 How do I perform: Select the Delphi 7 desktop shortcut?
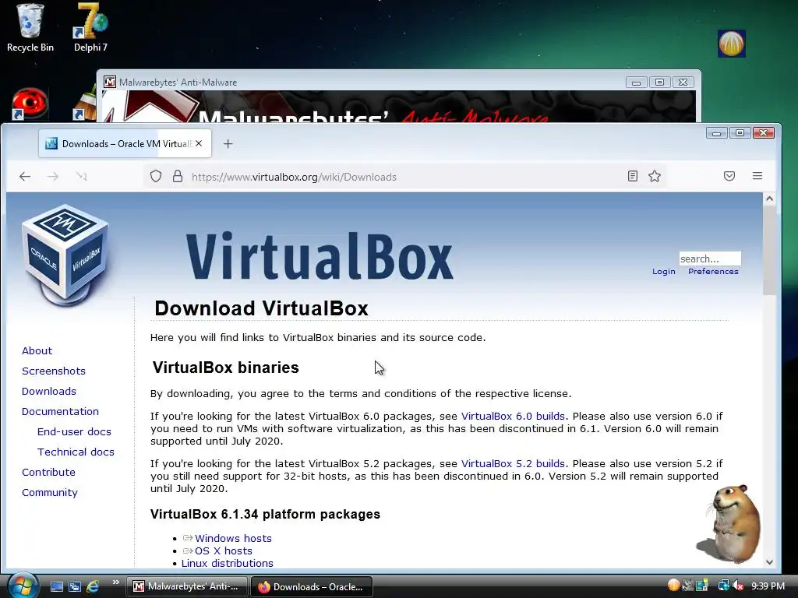90,28
